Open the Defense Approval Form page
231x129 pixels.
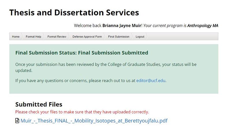[87, 37]
